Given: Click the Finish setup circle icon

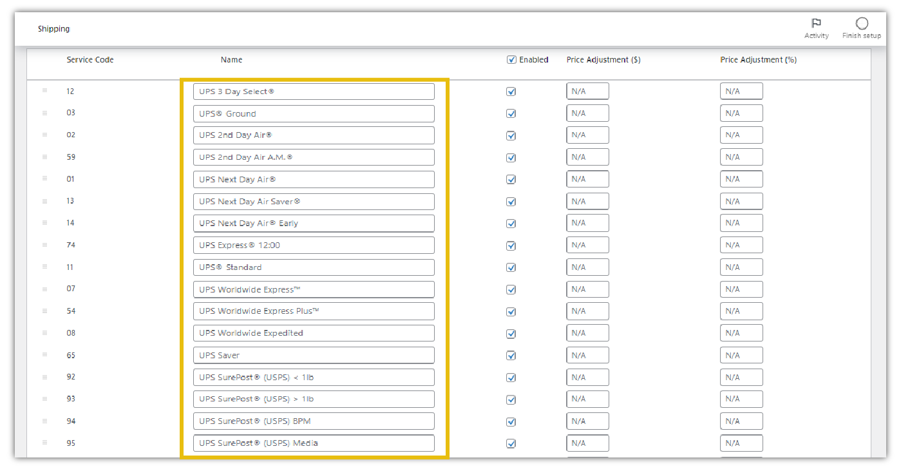Looking at the screenshot, I should 862,23.
